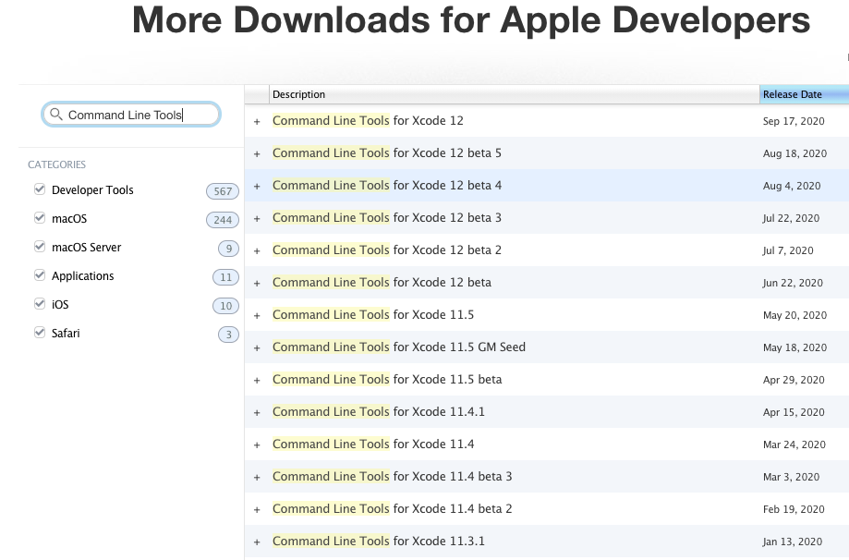The width and height of the screenshot is (849, 560).
Task: Select 'Command Line Tools for Xcode 11.4 beta 3'
Action: [x=393, y=476]
